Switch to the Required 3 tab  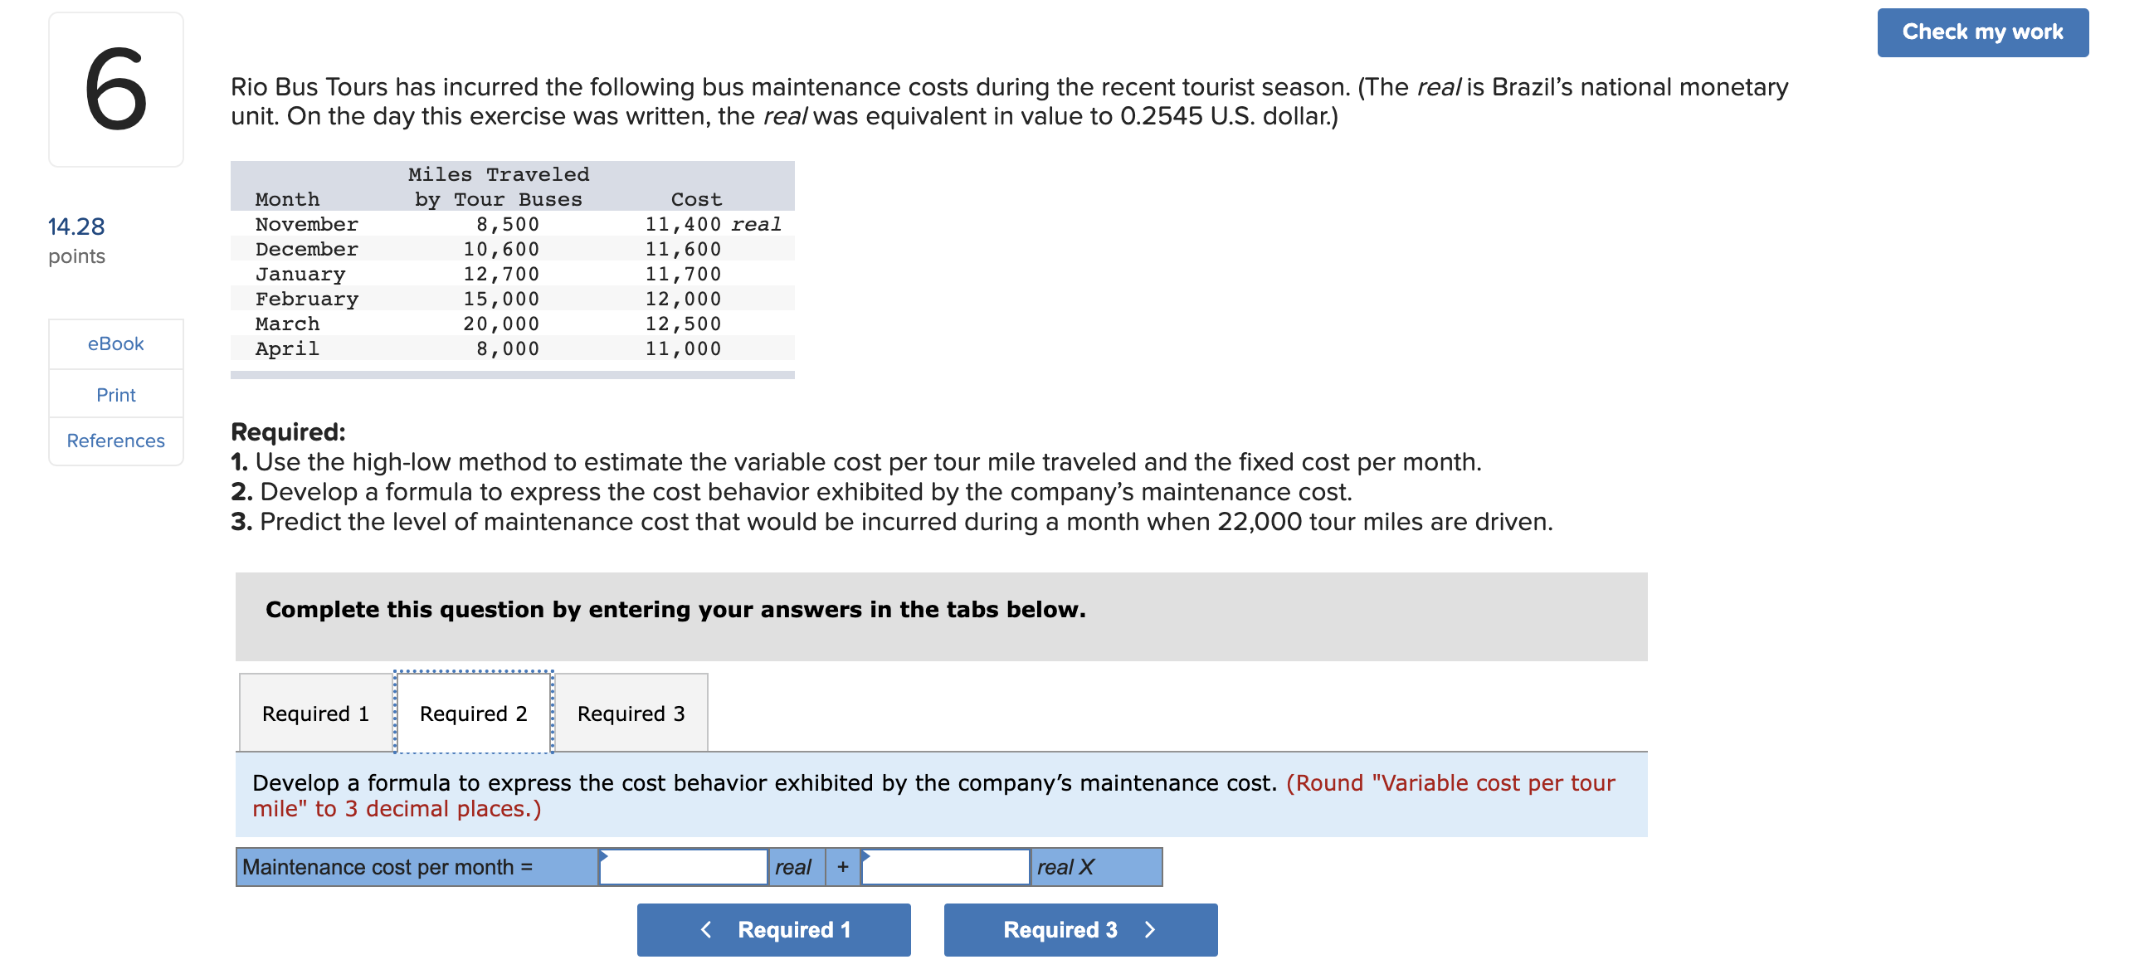[x=631, y=713]
